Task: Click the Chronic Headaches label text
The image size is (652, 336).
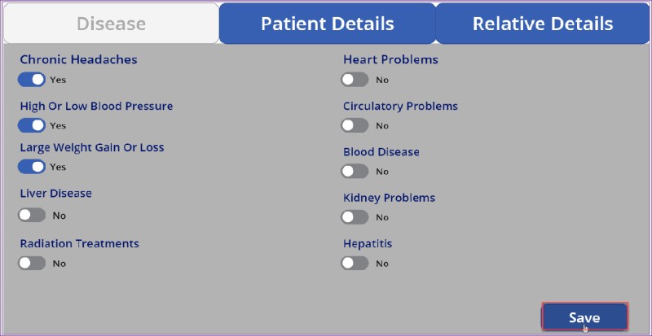Action: (78, 59)
